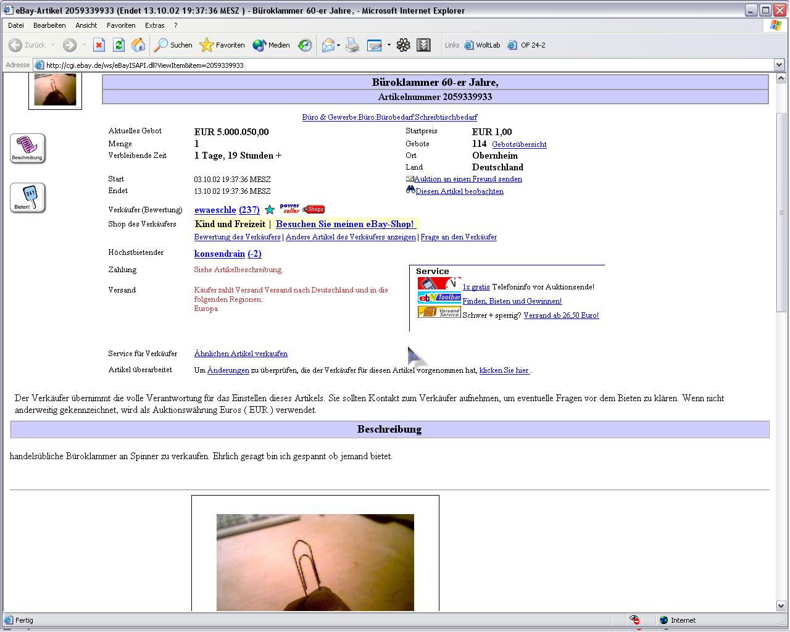
Task: Open seller profile ewaeschle
Action: [215, 210]
